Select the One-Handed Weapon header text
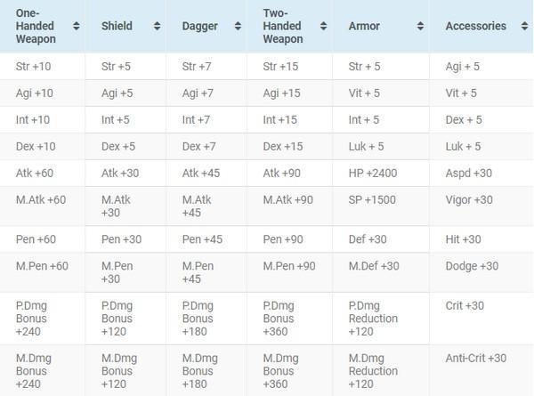Screen dimensions: 534x396 [x=36, y=26]
